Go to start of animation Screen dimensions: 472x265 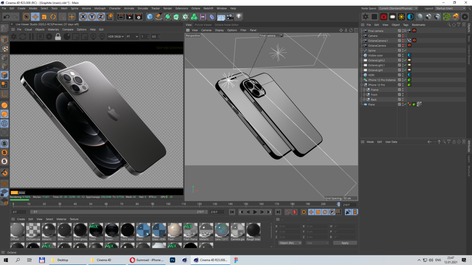coord(232,212)
